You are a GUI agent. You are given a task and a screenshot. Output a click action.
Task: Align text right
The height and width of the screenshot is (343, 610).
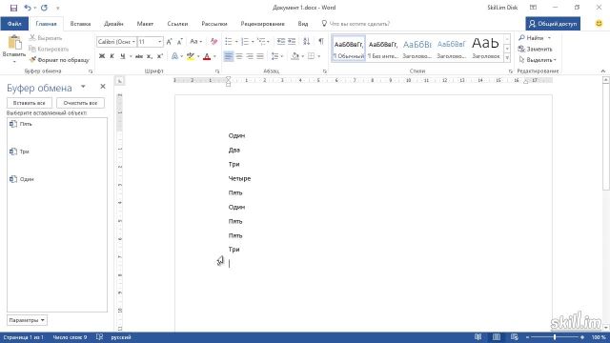250,56
